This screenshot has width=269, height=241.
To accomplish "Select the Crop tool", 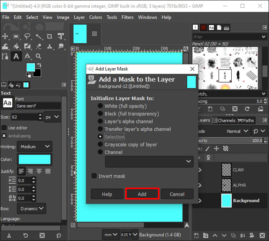I will [50, 37].
